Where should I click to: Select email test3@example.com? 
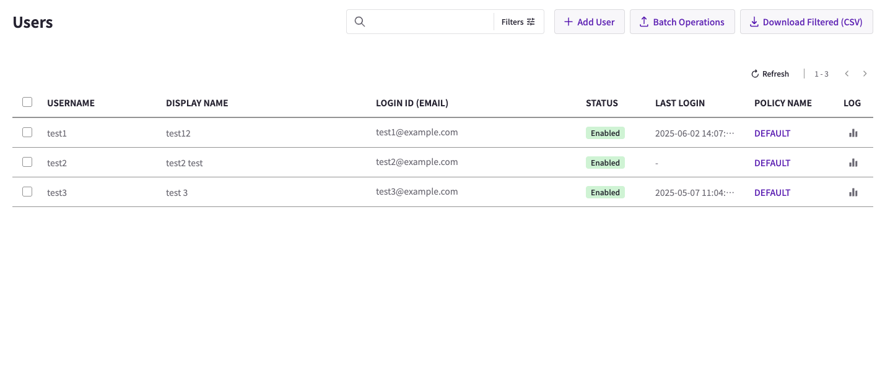pyautogui.click(x=417, y=192)
